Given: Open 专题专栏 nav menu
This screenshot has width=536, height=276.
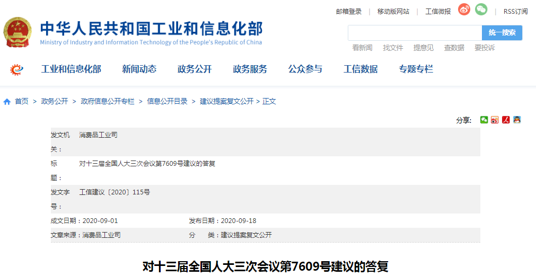Looking at the screenshot, I should click(x=416, y=69).
